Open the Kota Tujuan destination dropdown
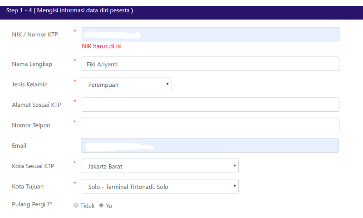 click(x=160, y=186)
